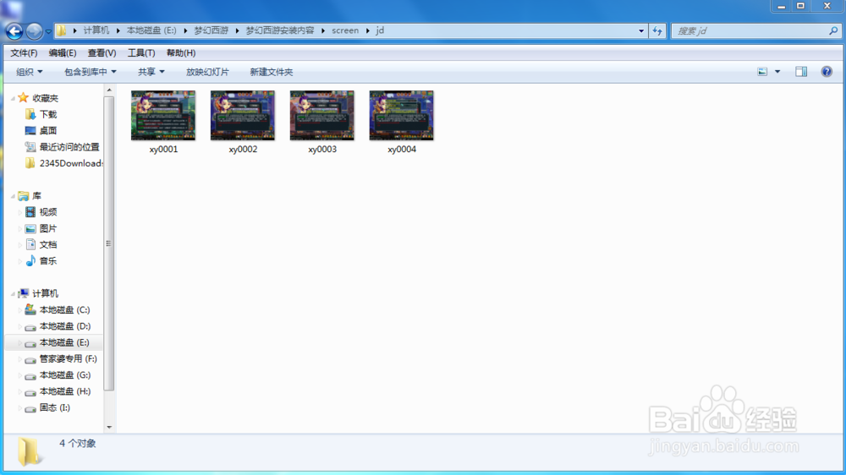
Task: Open the dropdown arrow after the 计算机 breadcrumb
Action: [118, 30]
